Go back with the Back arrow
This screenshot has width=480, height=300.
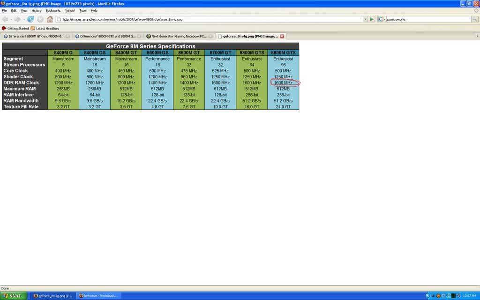5,19
